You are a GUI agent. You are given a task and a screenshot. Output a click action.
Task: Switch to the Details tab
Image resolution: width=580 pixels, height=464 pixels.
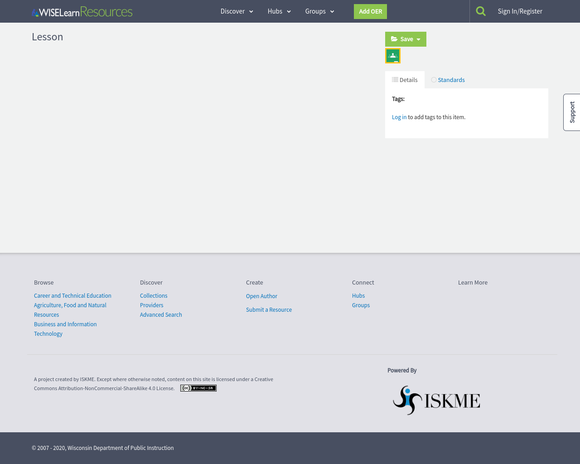[x=405, y=80]
